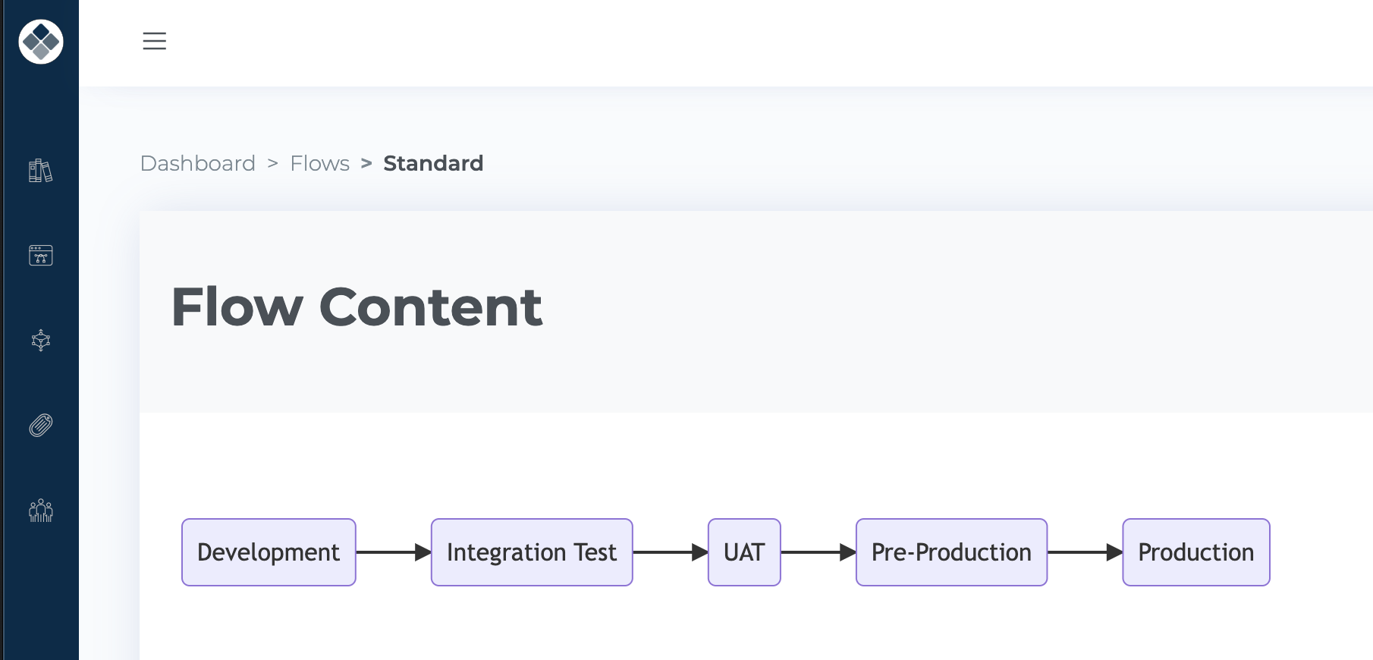This screenshot has width=1373, height=660.
Task: Click the UAT stage node
Action: coord(744,552)
